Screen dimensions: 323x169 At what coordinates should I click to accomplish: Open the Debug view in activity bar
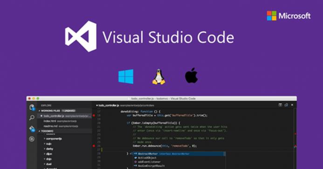point(32,139)
